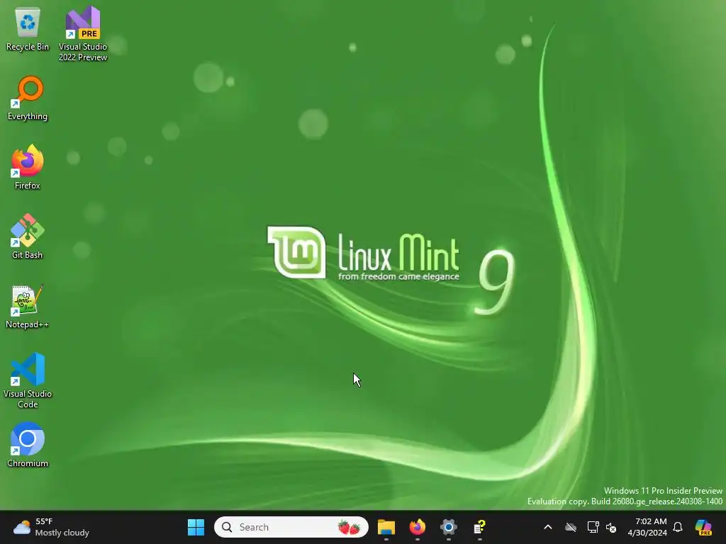
Task: Select the Visual Studio 2022 Preview shortcut
Action: coord(83,34)
